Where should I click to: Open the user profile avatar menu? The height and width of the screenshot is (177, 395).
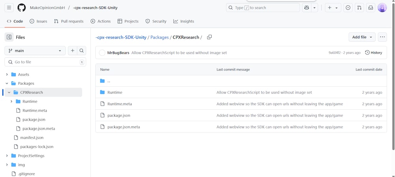382,7
